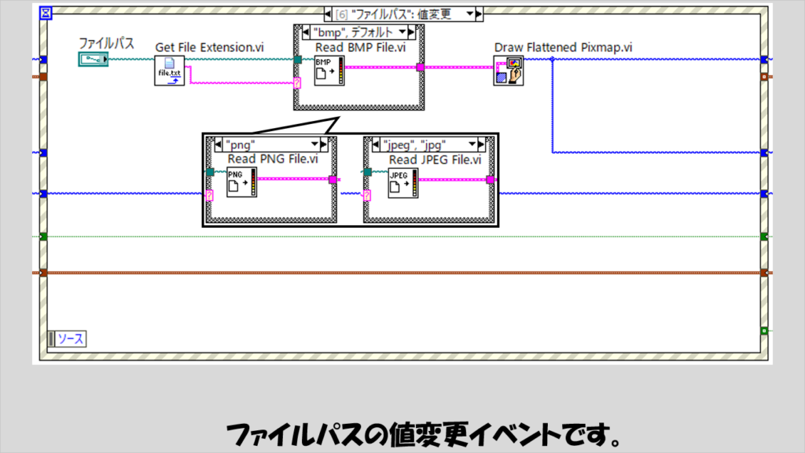The image size is (805, 453).
Task: Go to previous event case with left arrow
Action: (327, 14)
